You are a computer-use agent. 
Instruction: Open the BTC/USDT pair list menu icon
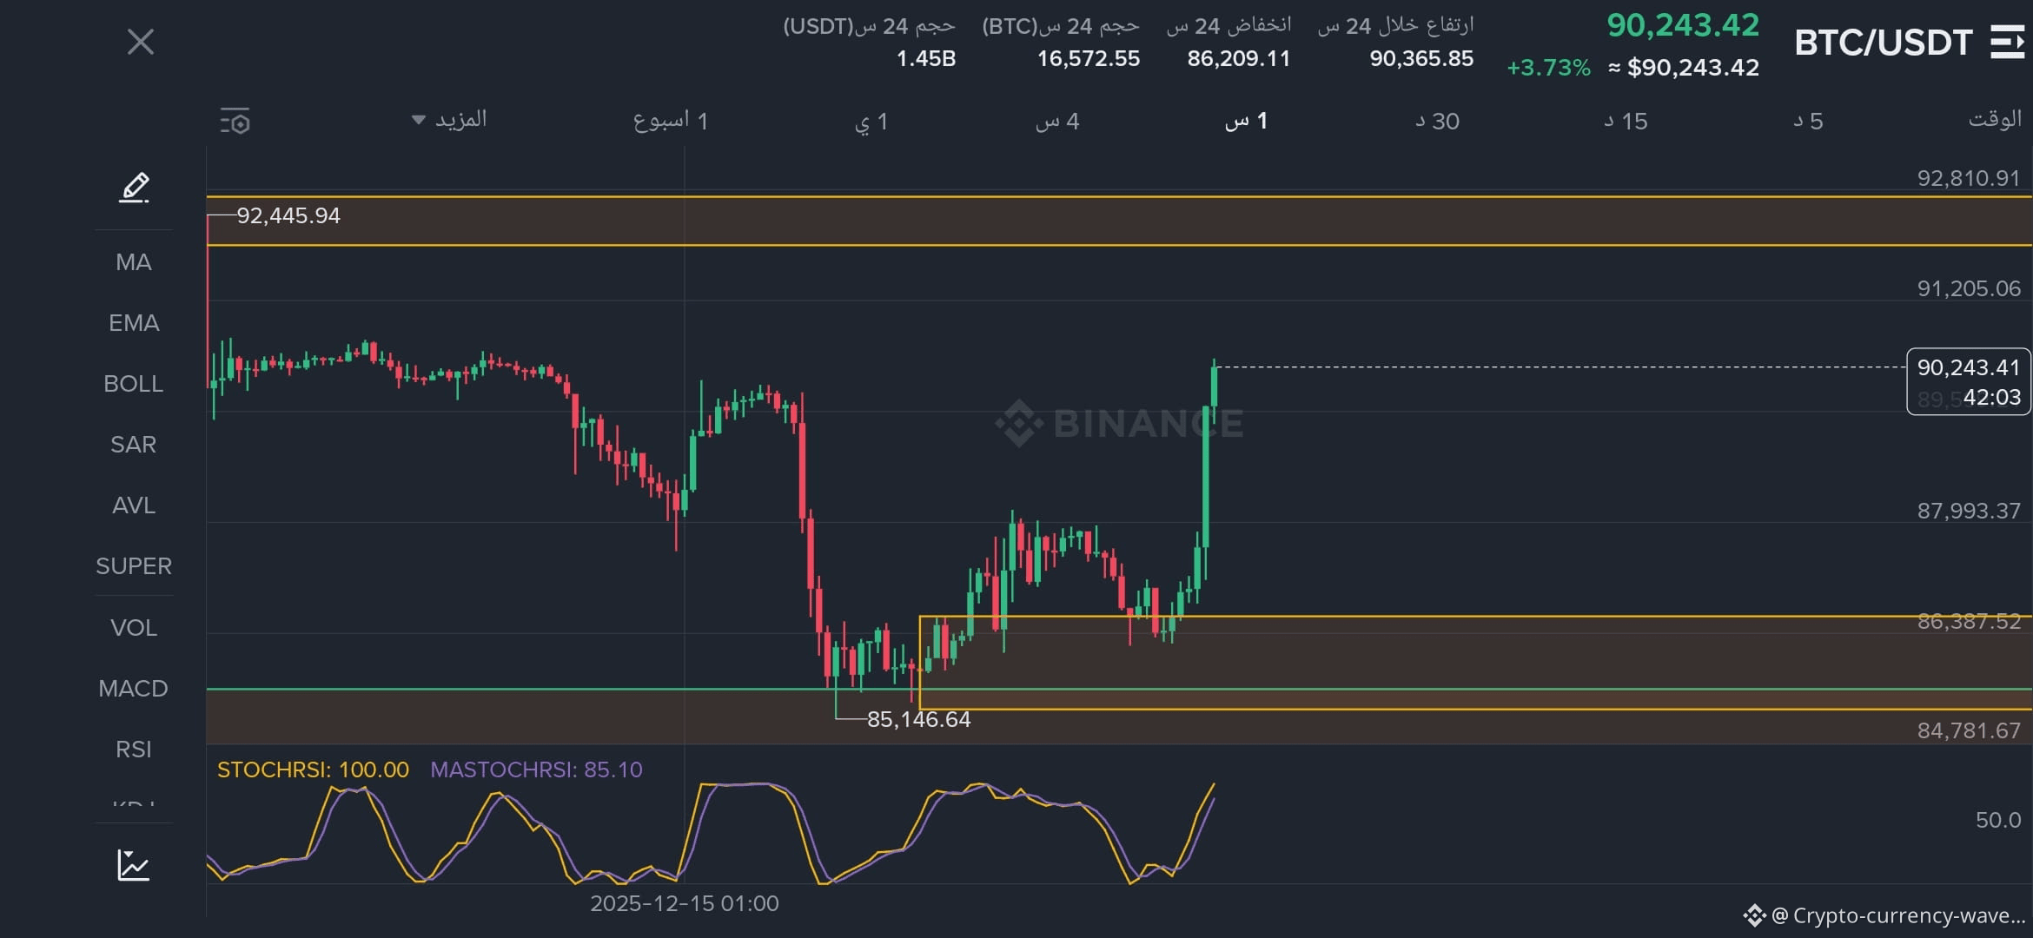(x=2007, y=42)
